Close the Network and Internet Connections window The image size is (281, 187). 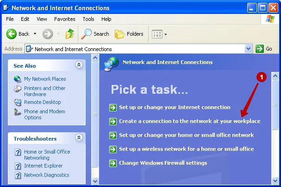[x=273, y=8]
